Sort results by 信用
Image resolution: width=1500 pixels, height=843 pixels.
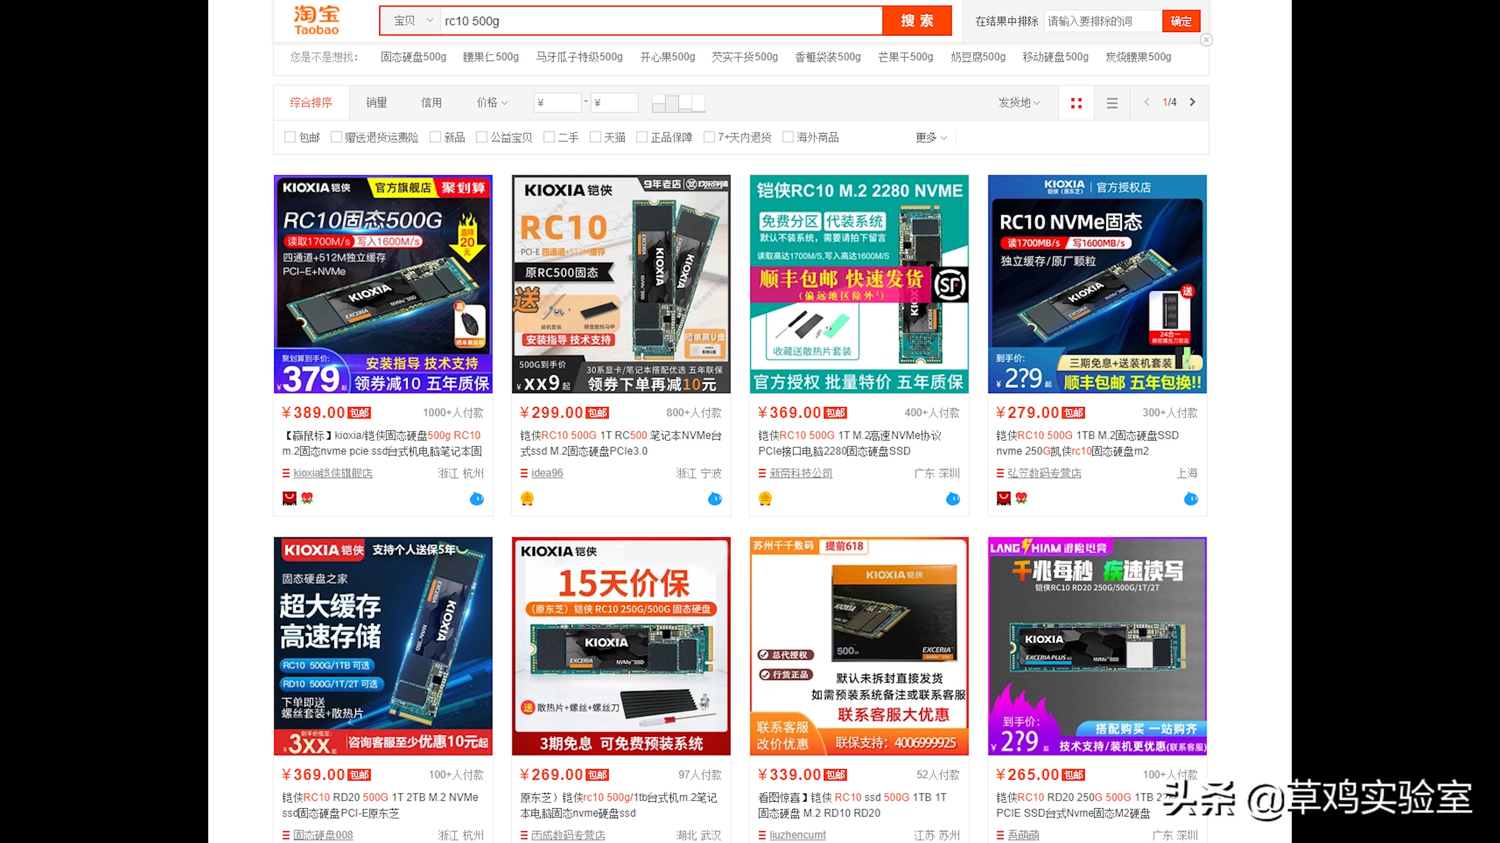pyautogui.click(x=432, y=103)
